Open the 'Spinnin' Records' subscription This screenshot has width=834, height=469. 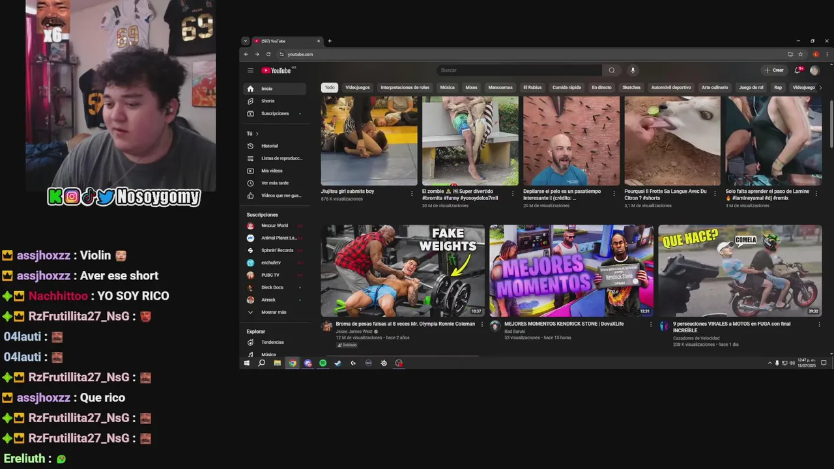pos(275,250)
